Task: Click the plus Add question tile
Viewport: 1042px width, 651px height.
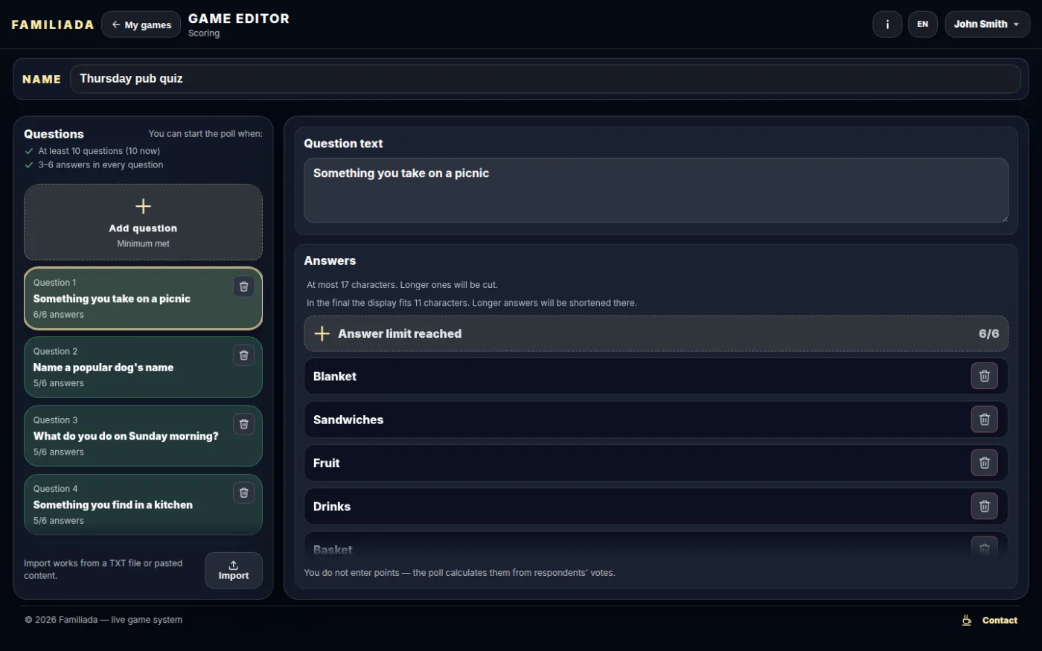Action: tap(143, 222)
